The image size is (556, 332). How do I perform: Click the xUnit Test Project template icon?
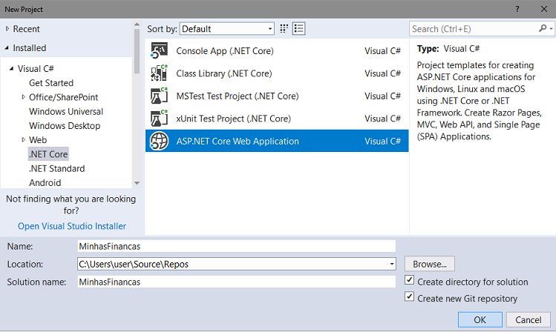click(159, 119)
